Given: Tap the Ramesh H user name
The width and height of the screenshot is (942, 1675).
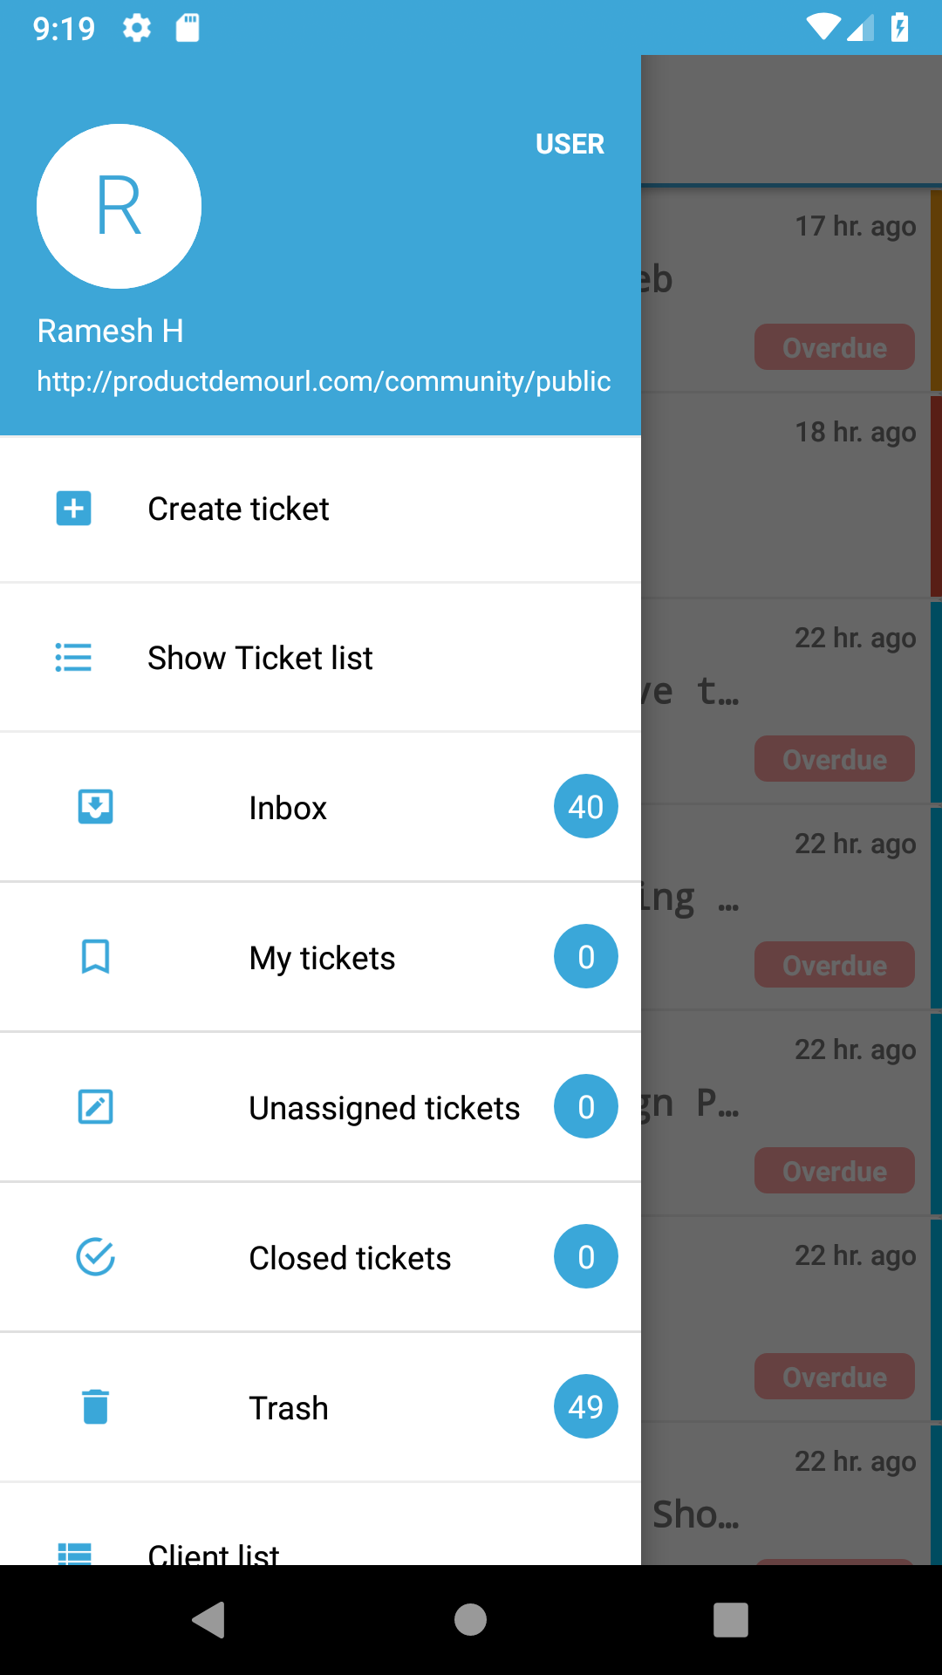Looking at the screenshot, I should (110, 332).
